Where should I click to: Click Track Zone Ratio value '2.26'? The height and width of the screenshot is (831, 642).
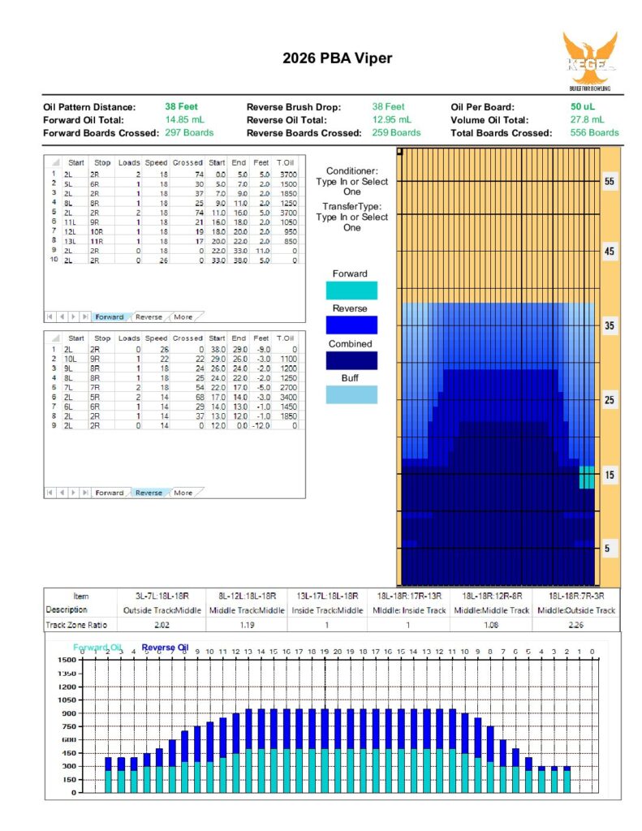click(575, 625)
